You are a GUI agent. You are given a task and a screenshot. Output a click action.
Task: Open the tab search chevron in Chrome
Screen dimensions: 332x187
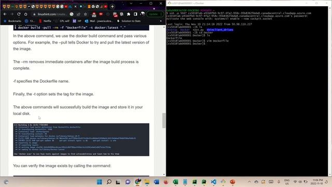click(131, 4)
